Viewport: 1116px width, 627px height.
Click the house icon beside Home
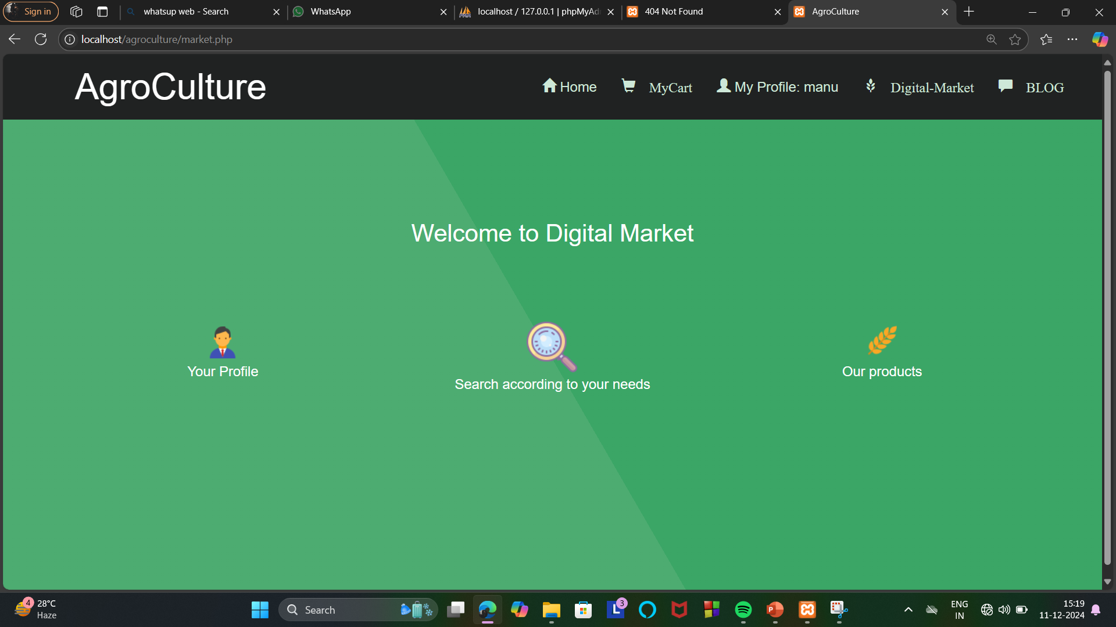point(549,86)
